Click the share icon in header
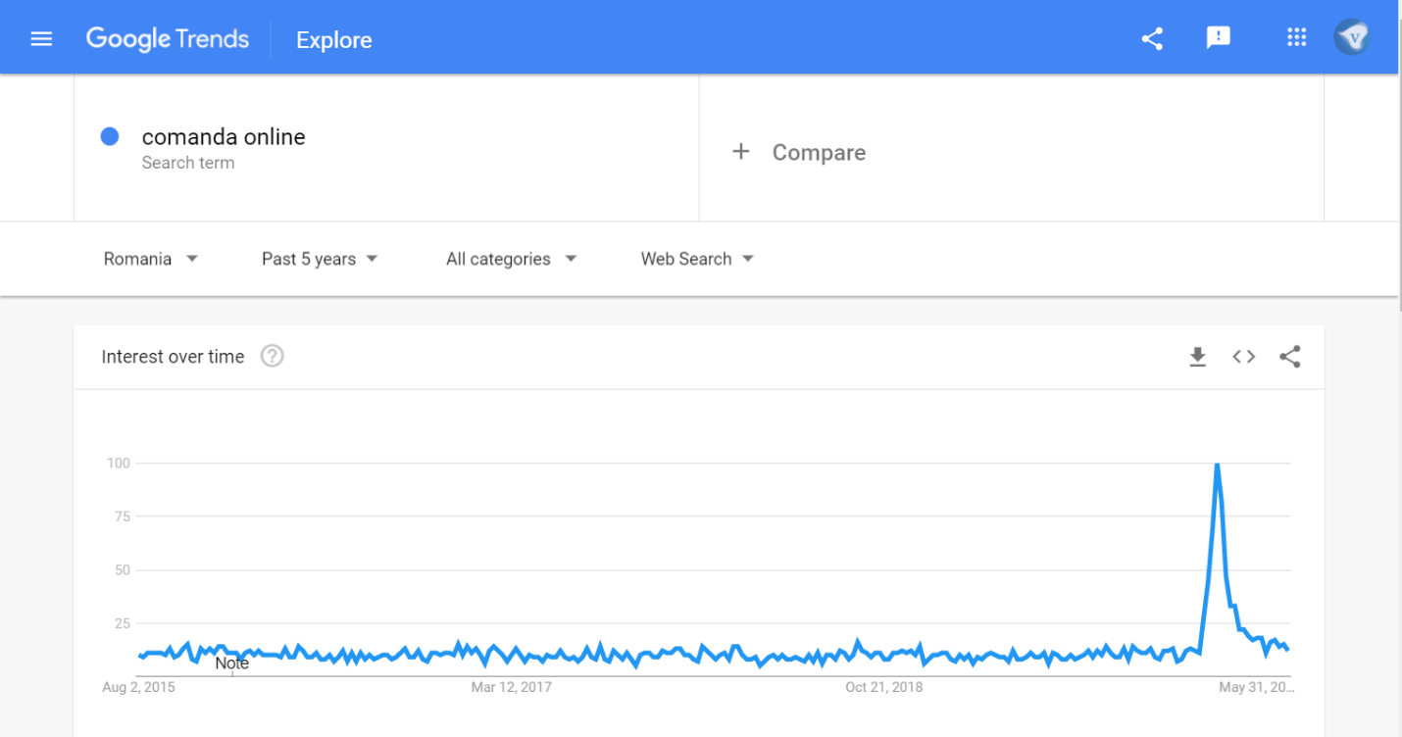Viewport: 1402px width, 737px height. (1152, 39)
